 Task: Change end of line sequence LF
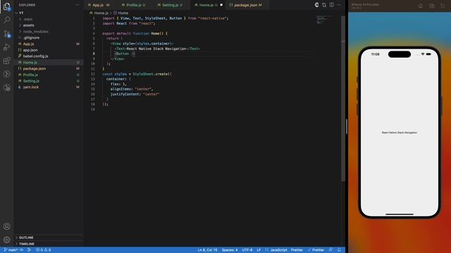259,250
